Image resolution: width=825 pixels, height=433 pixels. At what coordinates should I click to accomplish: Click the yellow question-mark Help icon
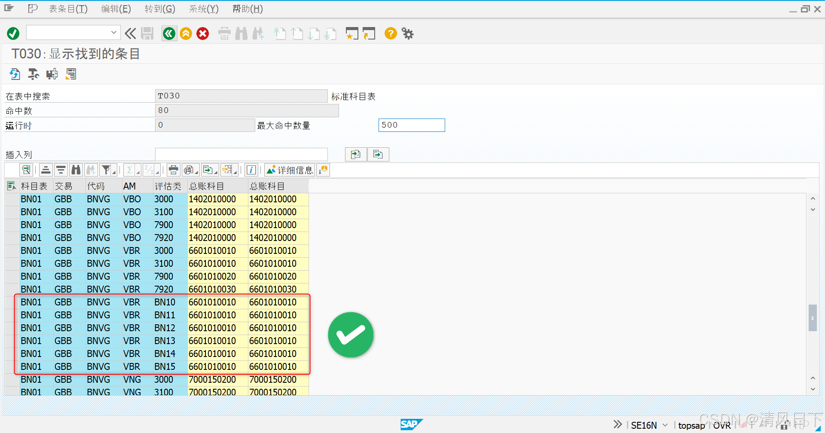coord(390,33)
